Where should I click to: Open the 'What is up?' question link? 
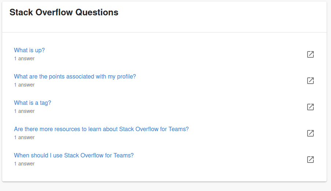point(29,50)
